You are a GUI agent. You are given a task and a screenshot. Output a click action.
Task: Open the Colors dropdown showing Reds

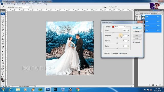pos(119,27)
